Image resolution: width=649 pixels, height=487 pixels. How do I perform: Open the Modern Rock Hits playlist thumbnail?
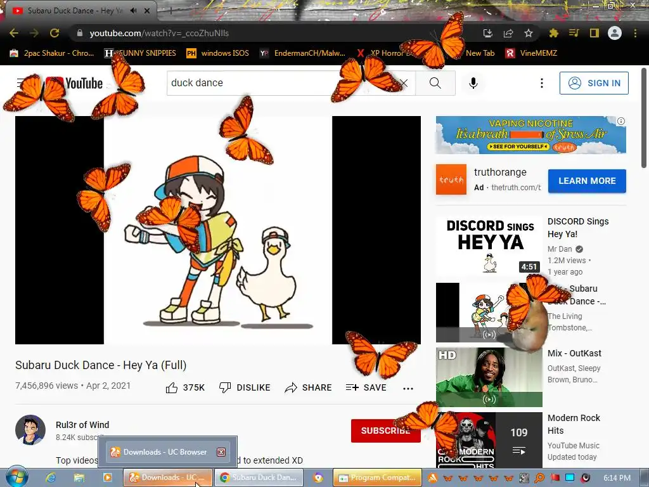[489, 440]
